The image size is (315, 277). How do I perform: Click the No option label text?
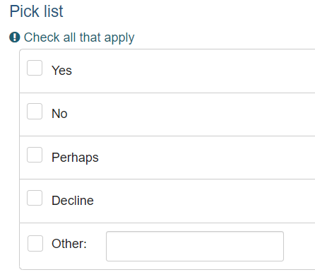[x=59, y=114]
